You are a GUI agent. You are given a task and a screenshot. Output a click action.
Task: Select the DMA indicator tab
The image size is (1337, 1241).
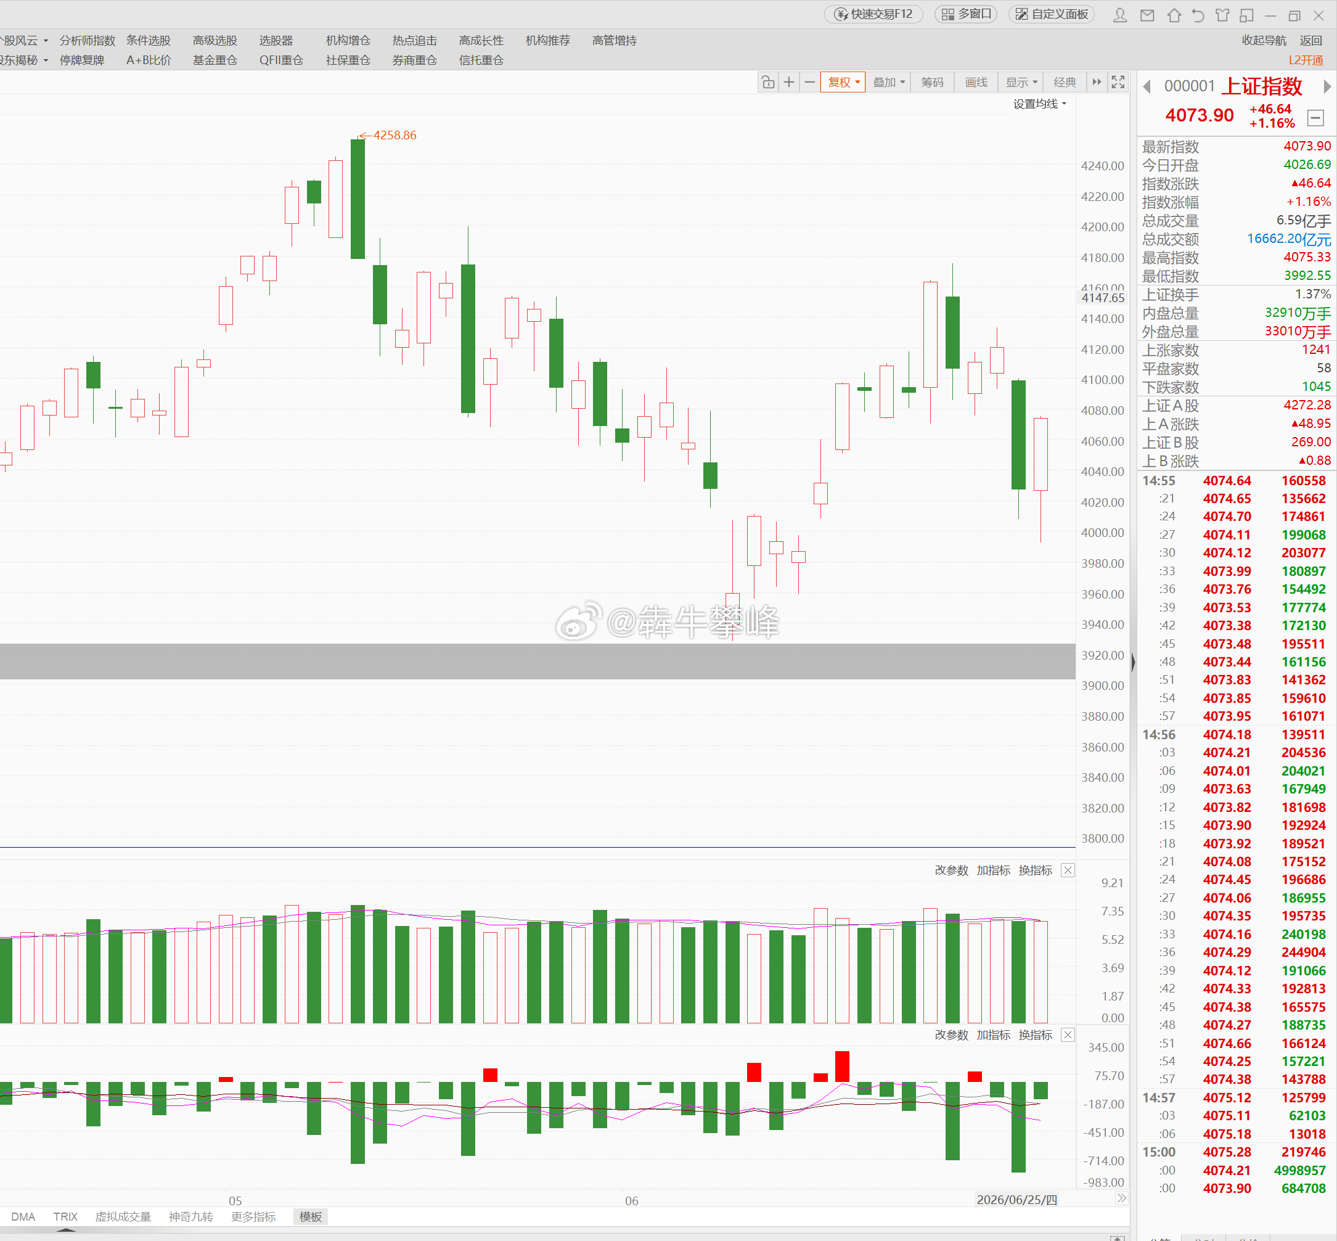(23, 1216)
